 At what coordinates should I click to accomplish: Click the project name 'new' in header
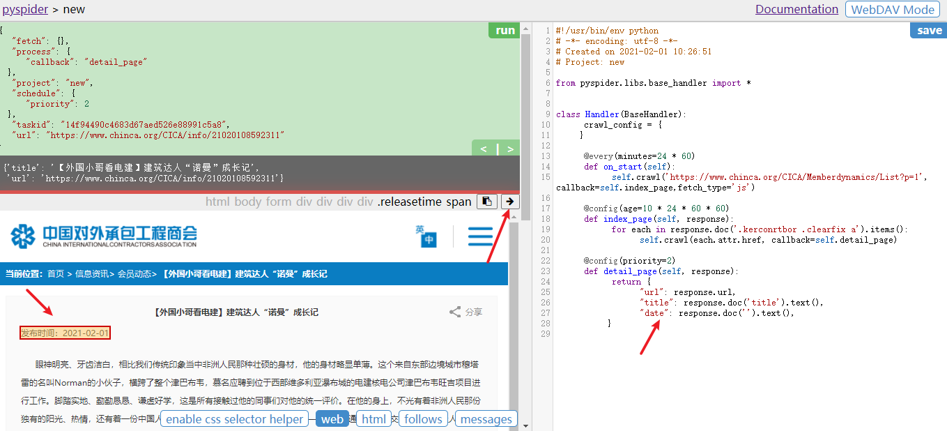point(74,10)
